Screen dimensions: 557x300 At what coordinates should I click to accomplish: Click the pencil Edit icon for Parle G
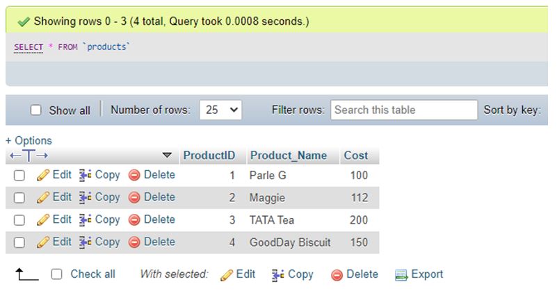point(43,175)
